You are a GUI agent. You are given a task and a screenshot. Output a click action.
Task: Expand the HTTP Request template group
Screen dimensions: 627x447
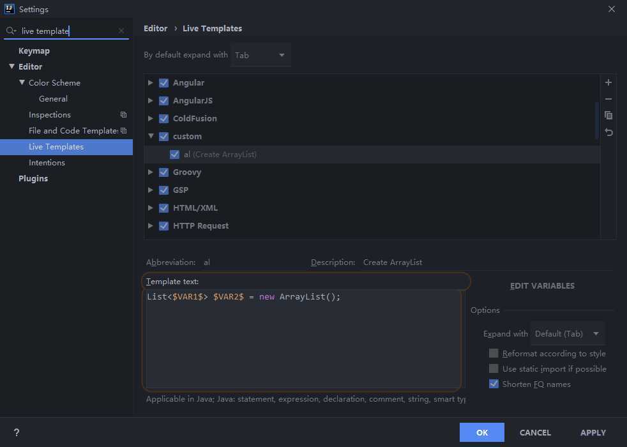coord(150,225)
